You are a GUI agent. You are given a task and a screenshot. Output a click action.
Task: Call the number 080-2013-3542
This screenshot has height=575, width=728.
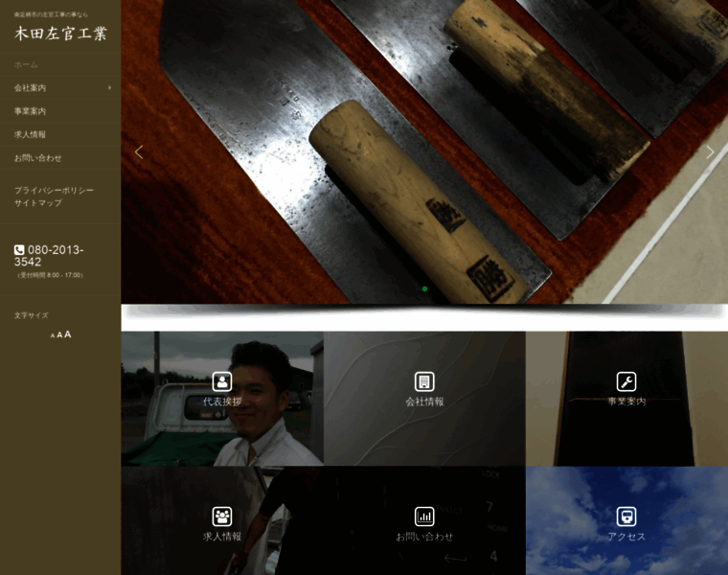pos(49,256)
